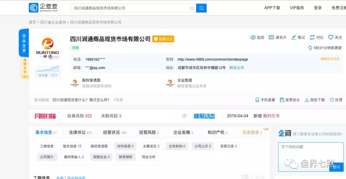This screenshot has height=179, width=346.
Task: Click the address 成都市成华区双林中横路12号
Action: [x=202, y=68]
